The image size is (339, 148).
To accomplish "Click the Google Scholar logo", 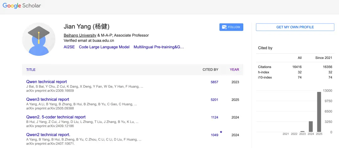I will [x=22, y=6].
